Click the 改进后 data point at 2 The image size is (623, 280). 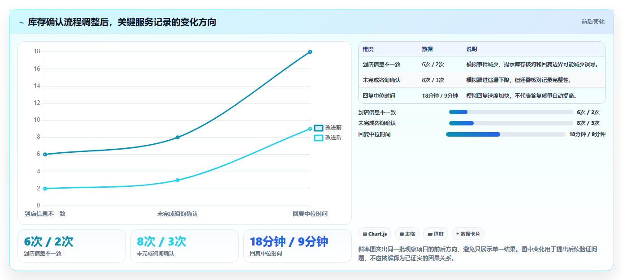45,189
